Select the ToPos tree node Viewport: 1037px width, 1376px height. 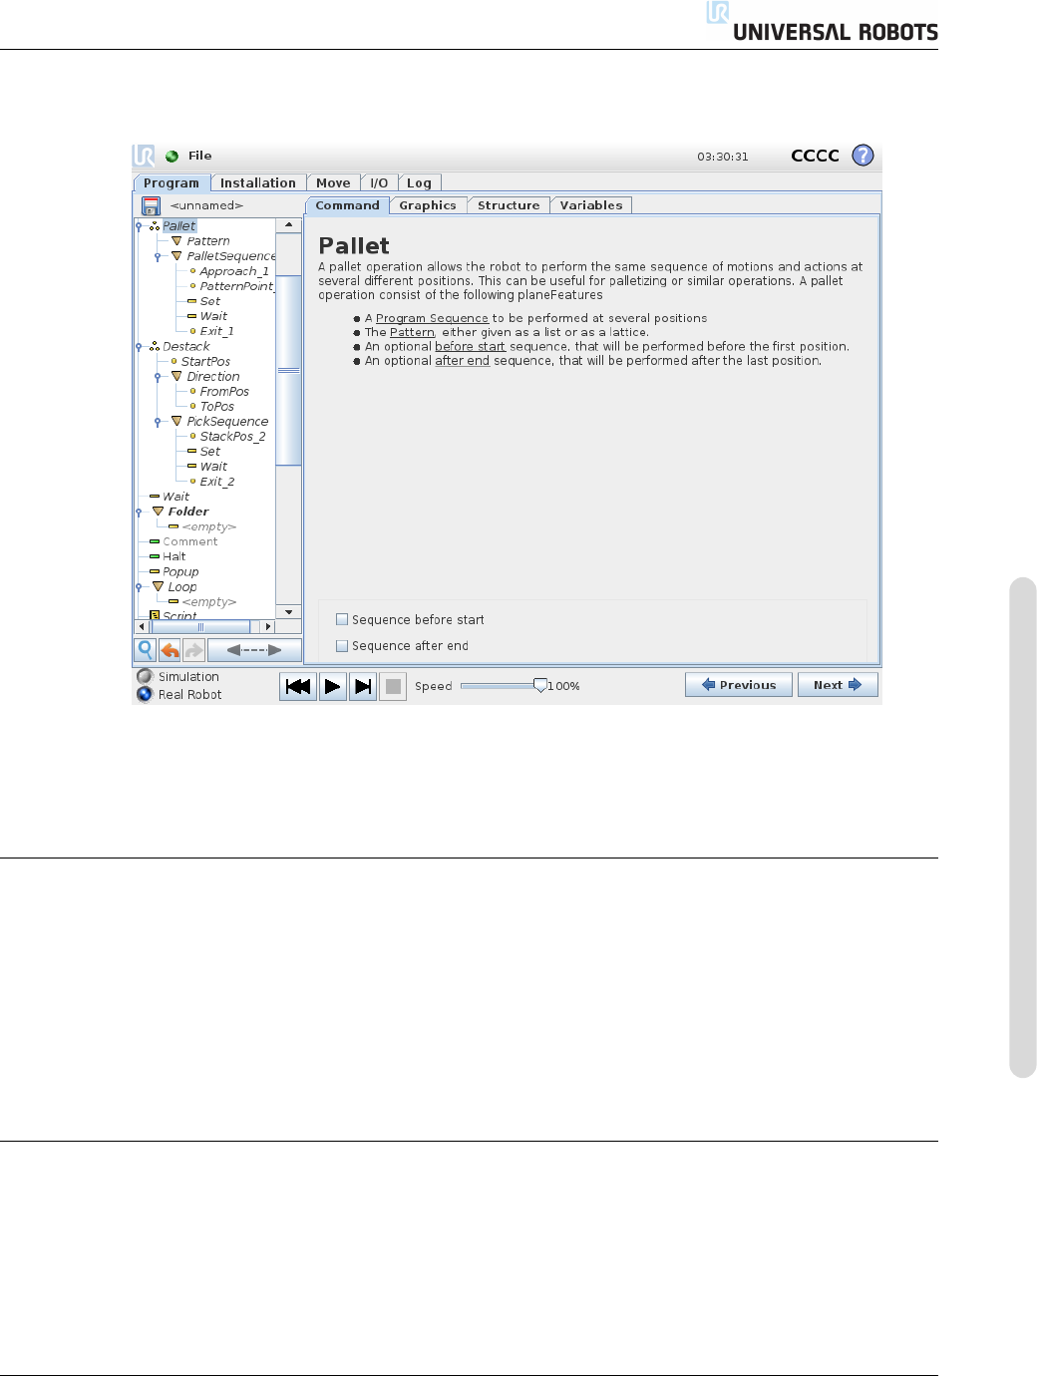(216, 407)
